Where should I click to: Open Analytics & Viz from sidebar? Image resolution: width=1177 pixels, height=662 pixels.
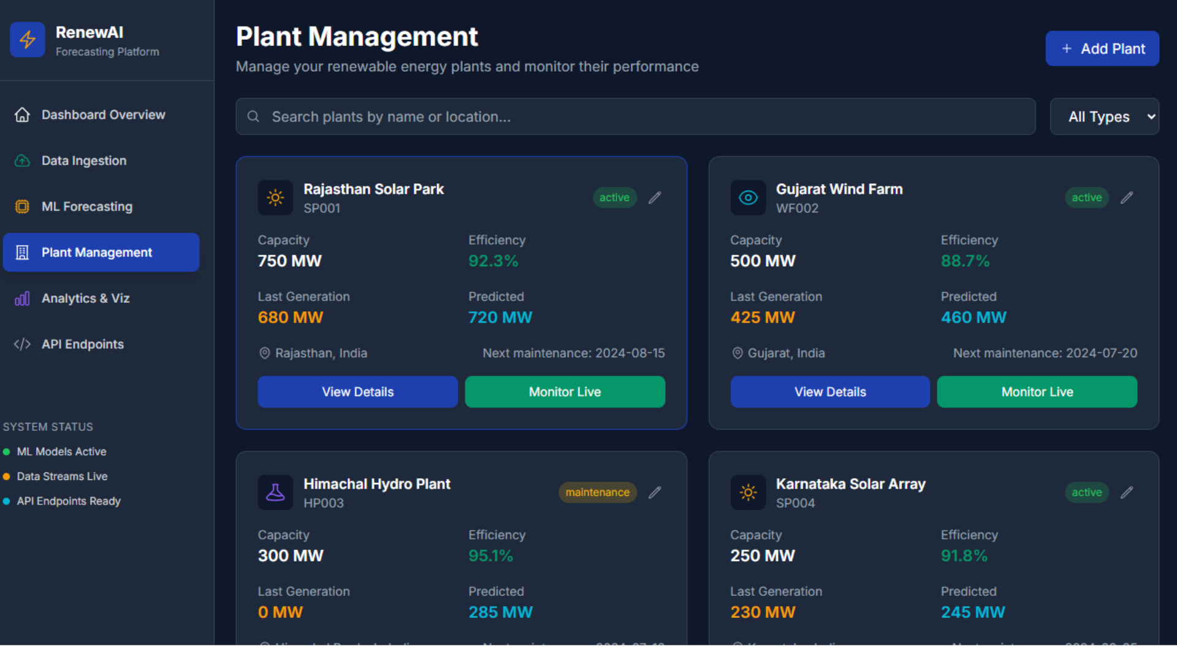tap(85, 299)
